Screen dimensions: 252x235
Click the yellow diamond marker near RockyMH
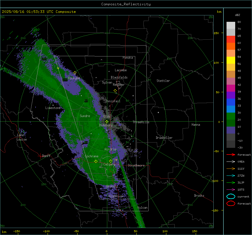coord(75,73)
